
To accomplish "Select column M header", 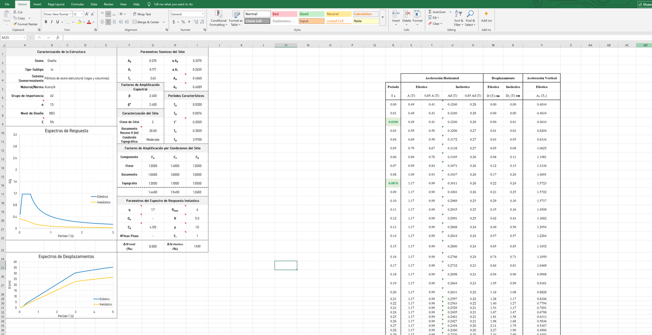I will pyautogui.click(x=286, y=45).
